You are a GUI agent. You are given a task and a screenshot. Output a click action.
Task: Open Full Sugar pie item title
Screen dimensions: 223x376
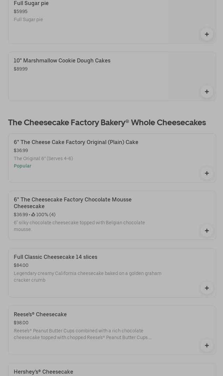pyautogui.click(x=31, y=3)
